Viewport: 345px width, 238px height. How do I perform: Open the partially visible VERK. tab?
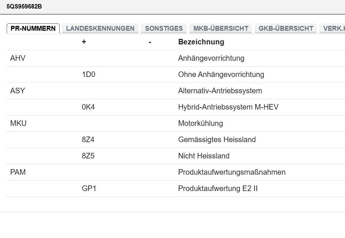click(x=332, y=29)
